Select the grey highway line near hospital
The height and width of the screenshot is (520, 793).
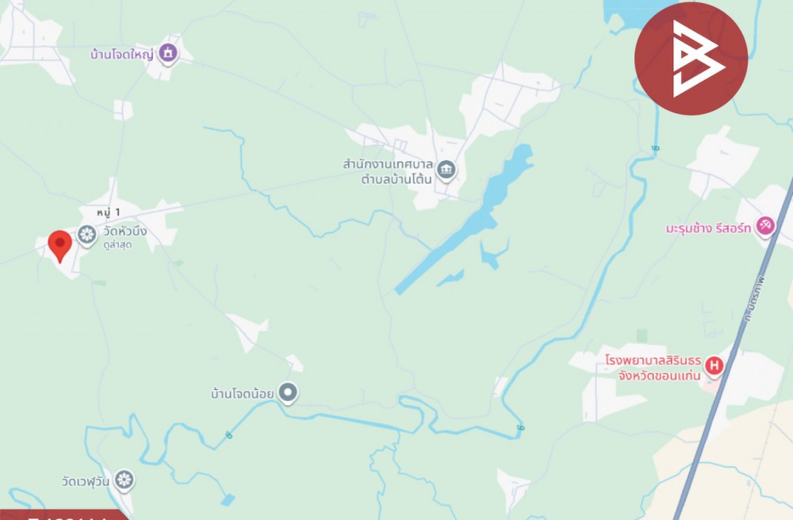(734, 349)
